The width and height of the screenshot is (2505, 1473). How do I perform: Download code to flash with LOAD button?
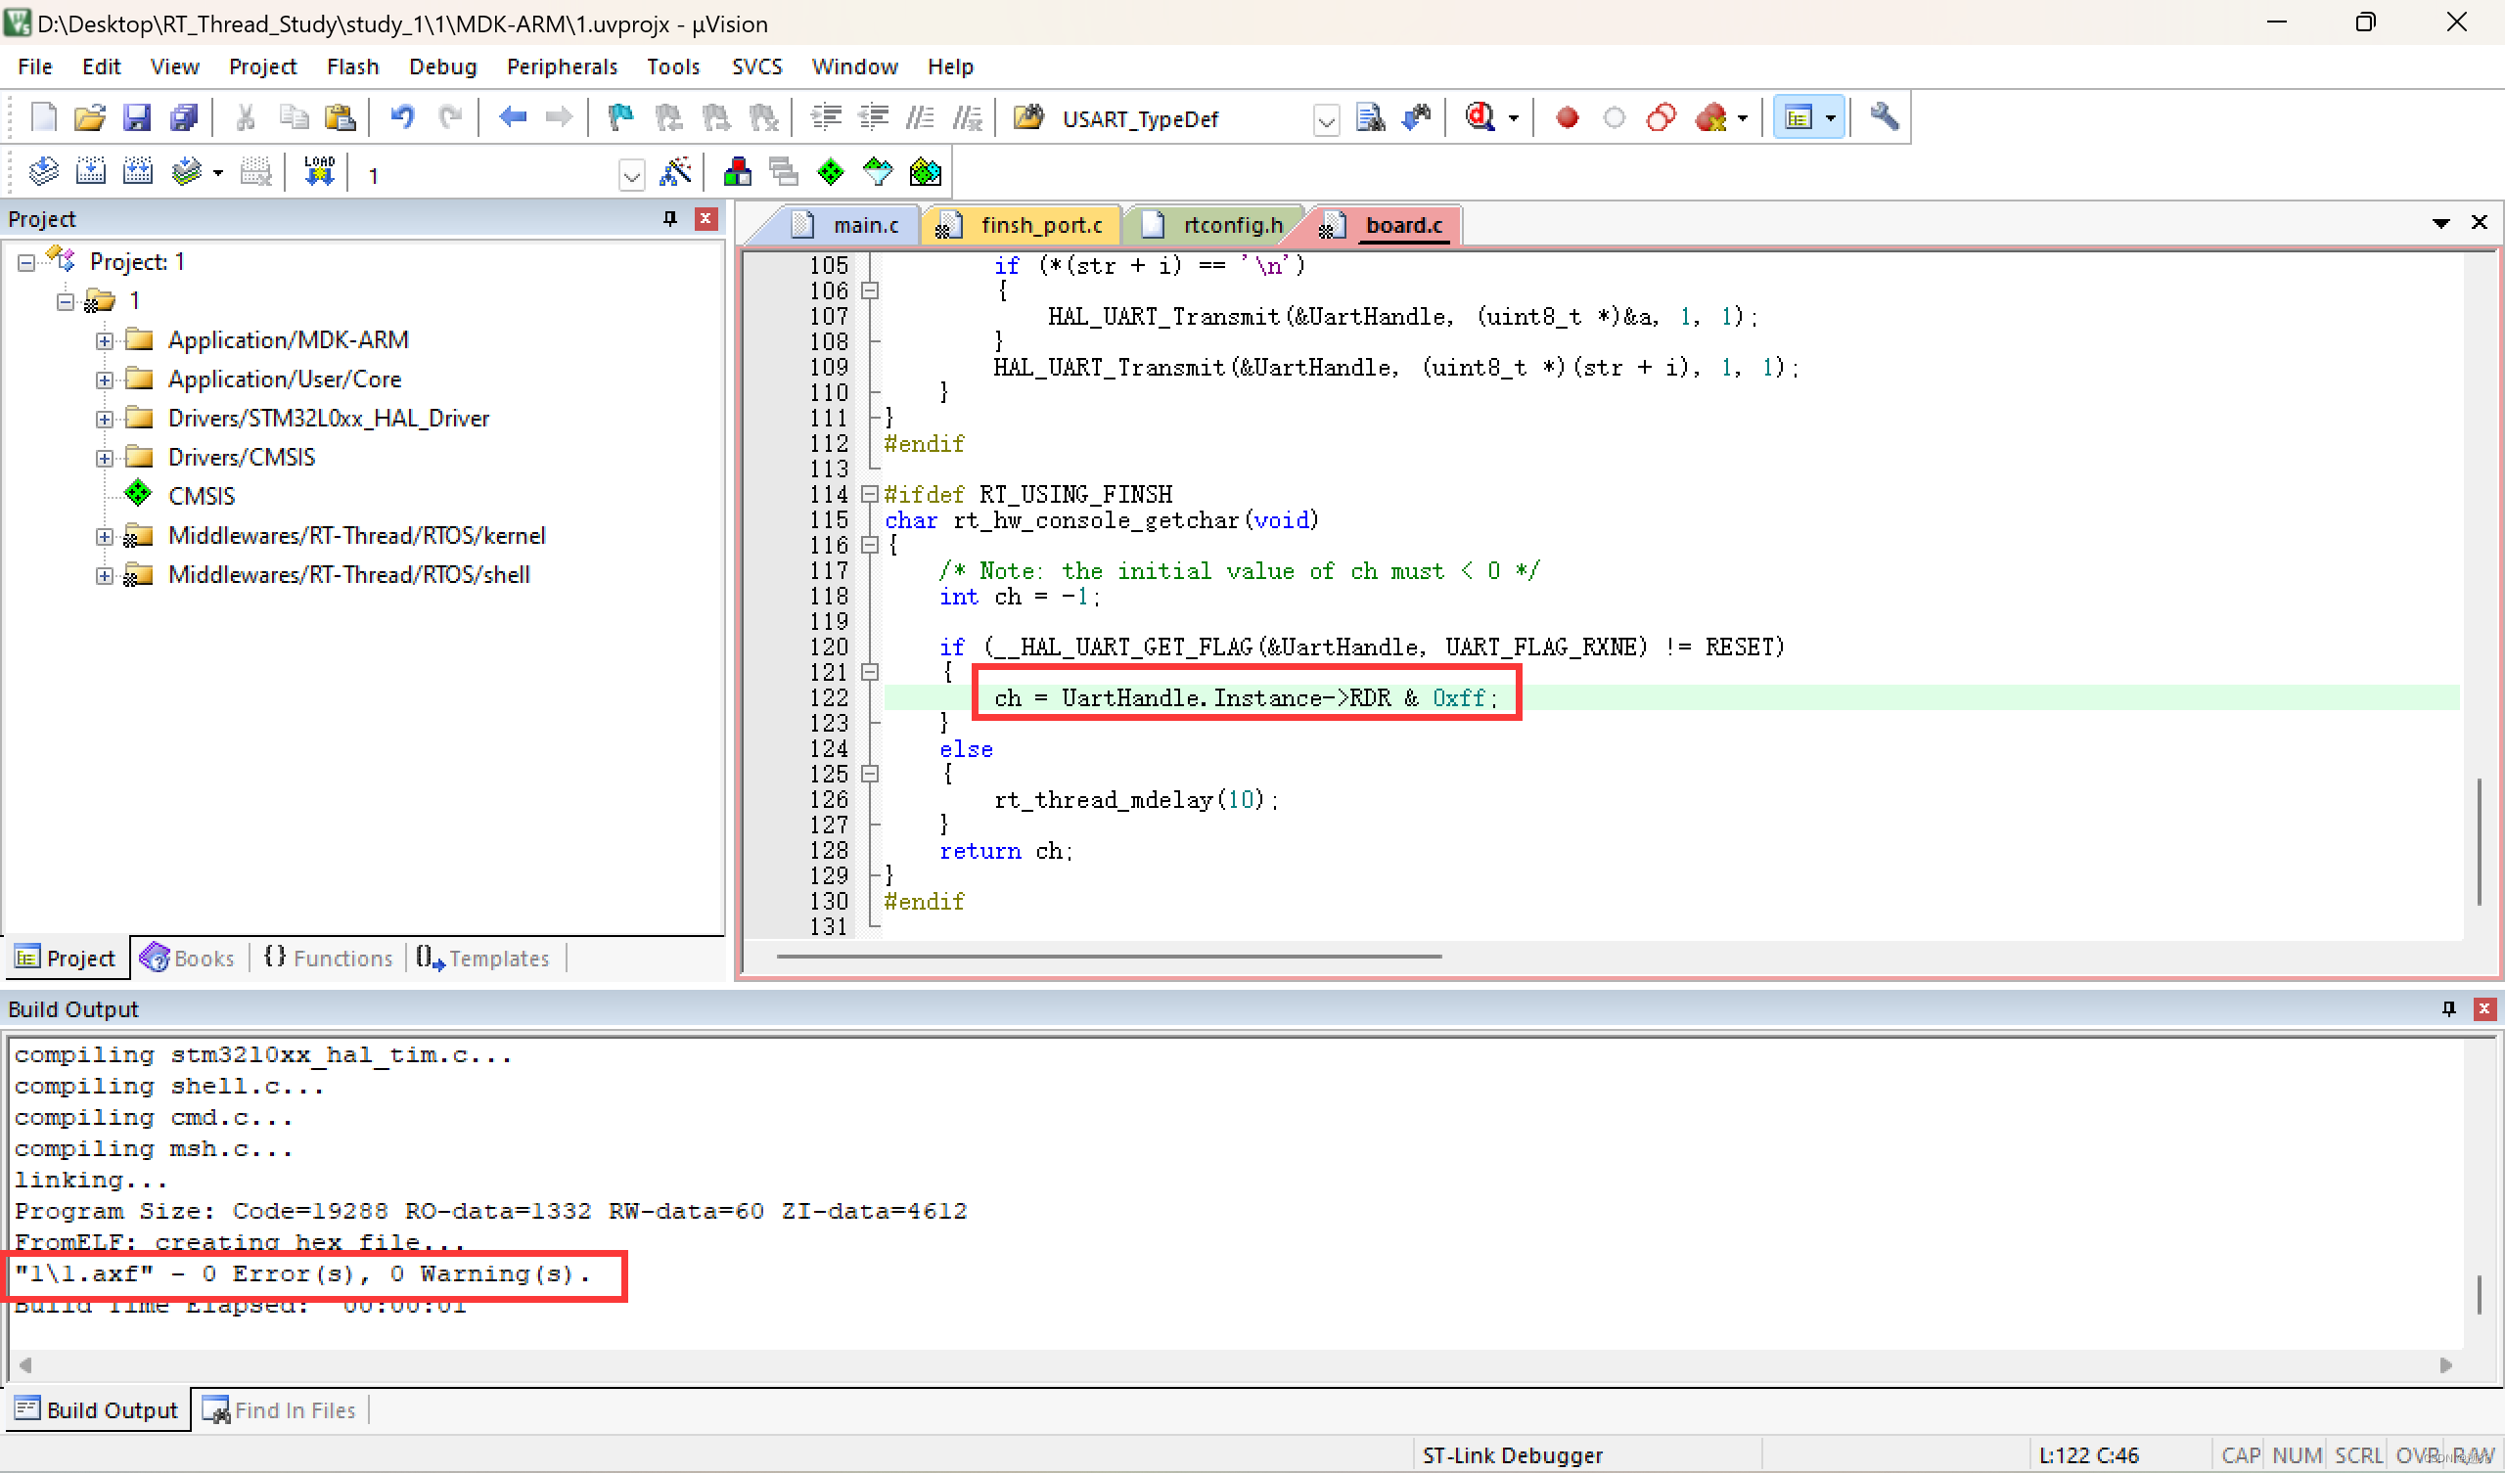pos(318,171)
